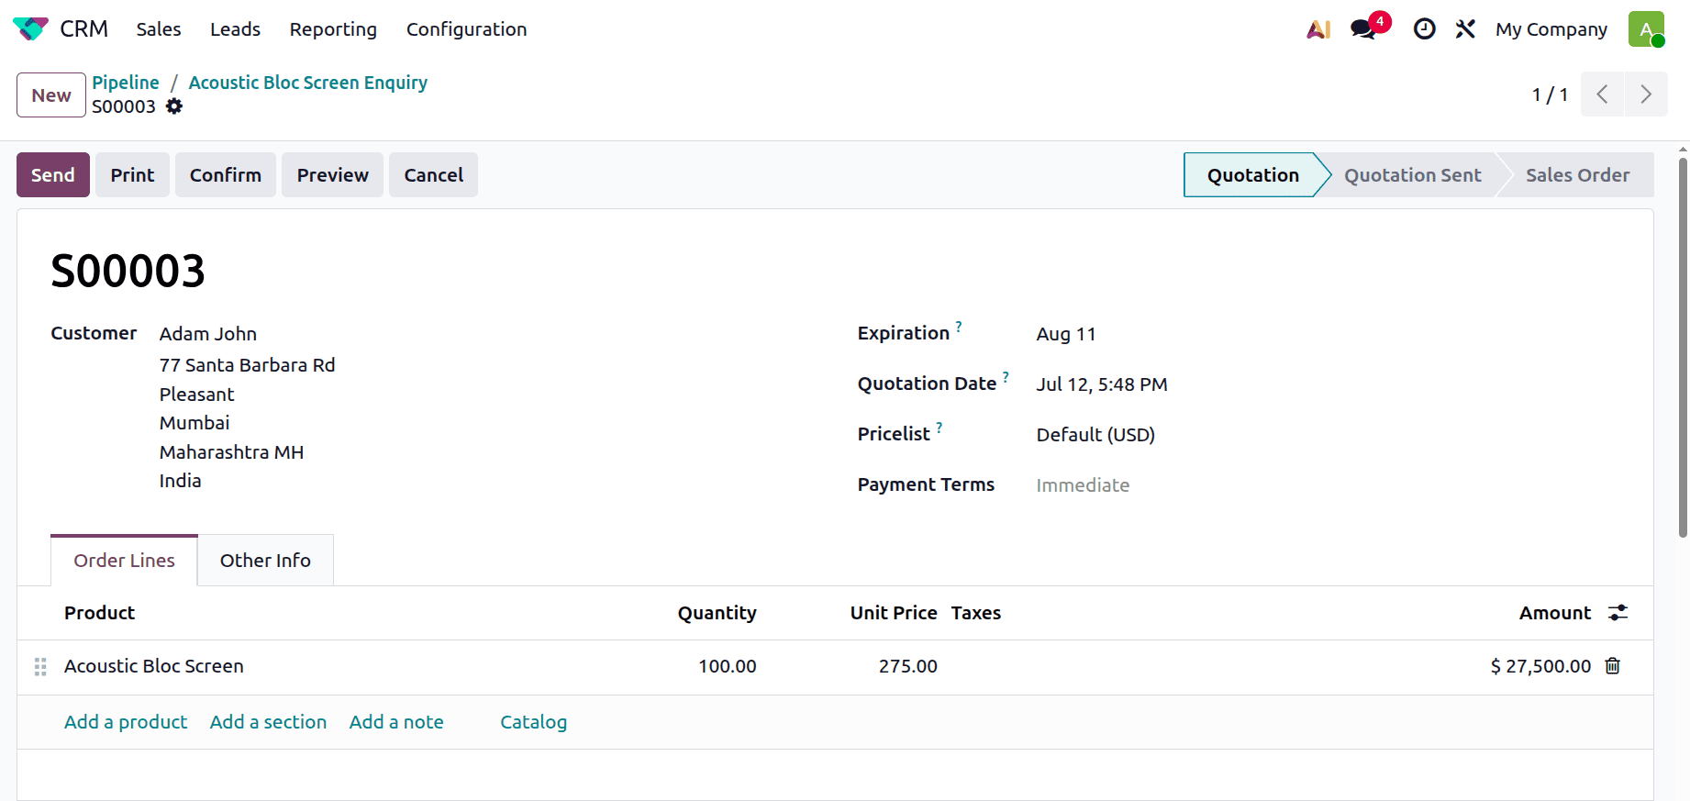Click the 77 Santa Barbara Rd address line

coord(247,365)
